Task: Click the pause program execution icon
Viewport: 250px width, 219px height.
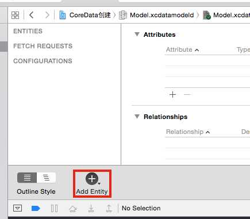Action: point(54,208)
